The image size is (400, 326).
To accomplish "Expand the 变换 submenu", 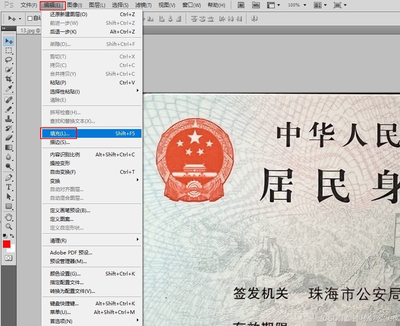I will (x=92, y=181).
